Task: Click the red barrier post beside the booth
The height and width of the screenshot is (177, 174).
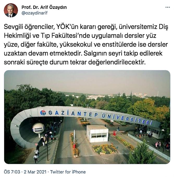Action: coord(115,133)
